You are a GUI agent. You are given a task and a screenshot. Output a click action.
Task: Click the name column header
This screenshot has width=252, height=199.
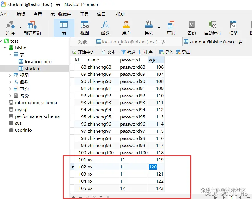[x=103, y=60]
